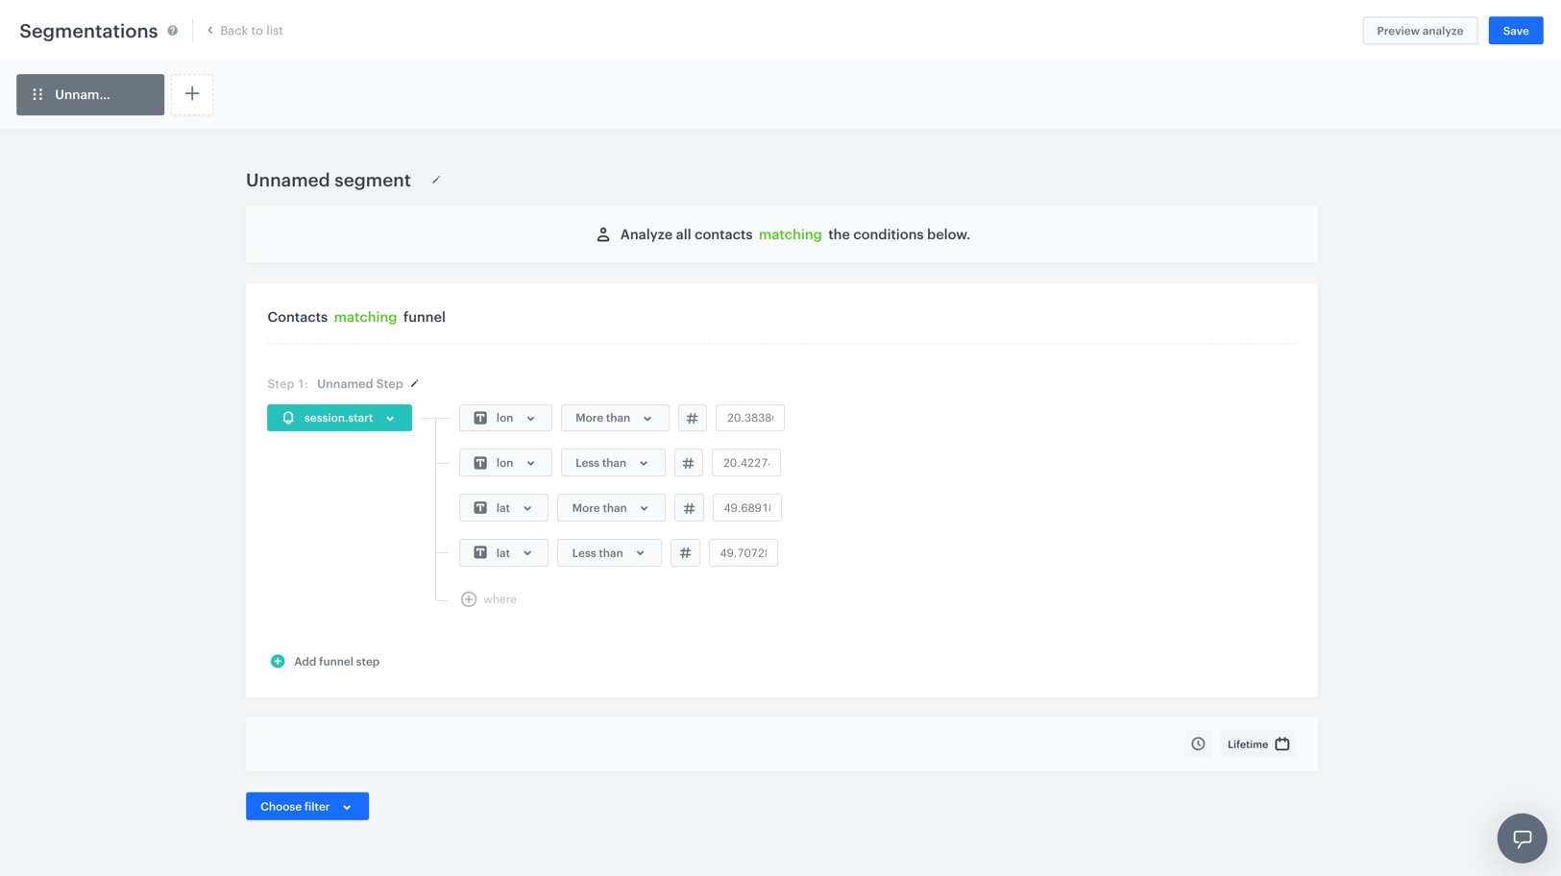Screen dimensions: 1561x876
Task: Expand the first More than operator dropdown
Action: pos(614,418)
